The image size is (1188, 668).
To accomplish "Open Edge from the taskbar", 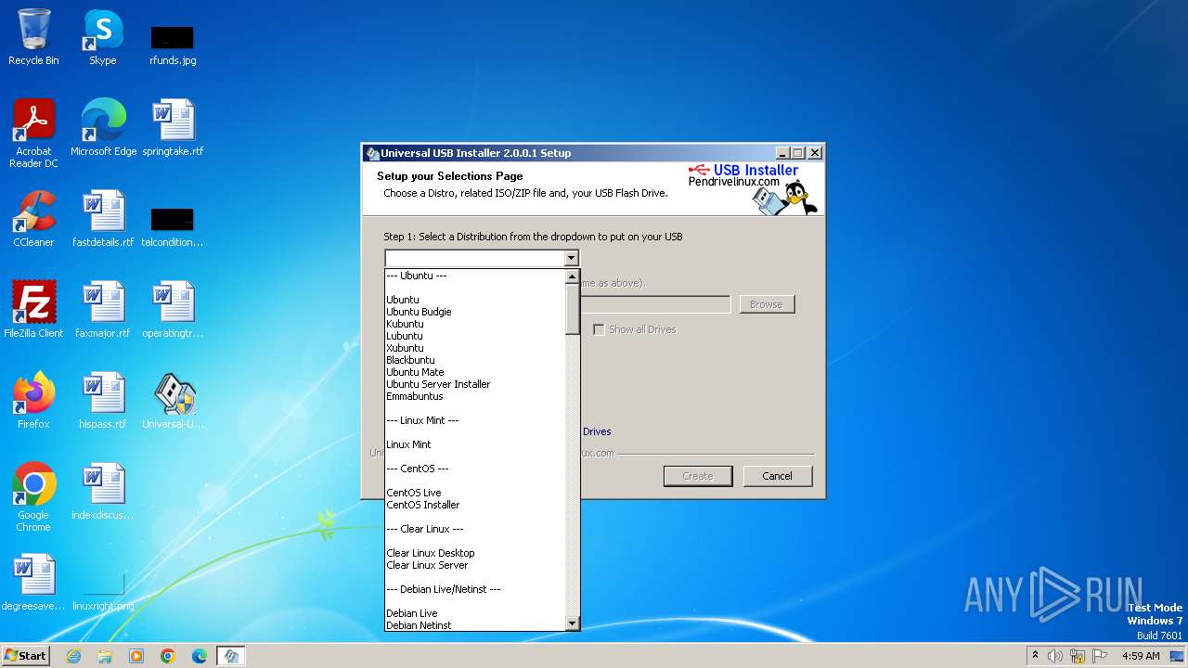I will point(200,656).
